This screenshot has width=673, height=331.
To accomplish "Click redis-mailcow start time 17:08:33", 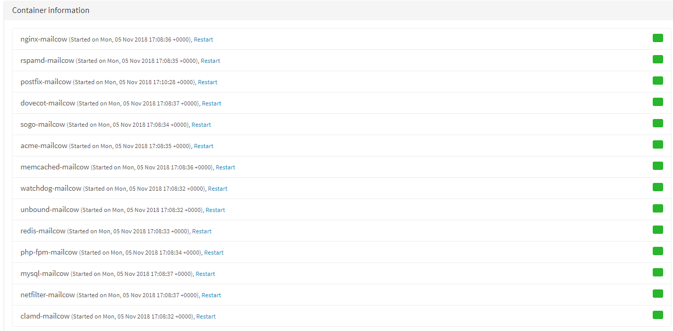I will 159,231.
